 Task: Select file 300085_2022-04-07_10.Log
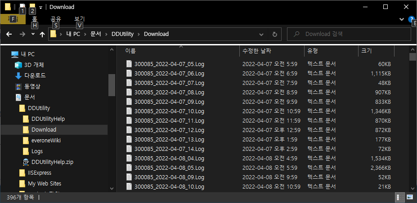169,111
